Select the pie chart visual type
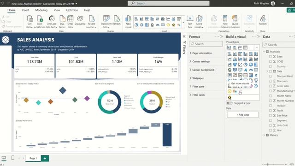This screenshot has width=295, height=166. [x=245, y=65]
